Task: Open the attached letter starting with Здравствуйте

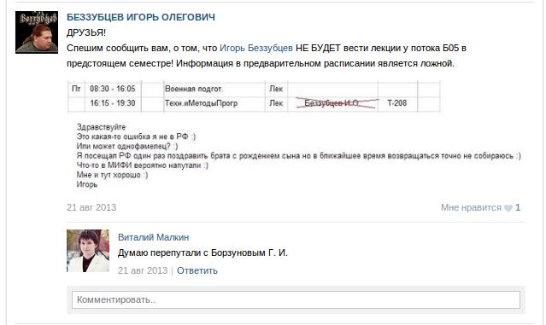Action: [x=298, y=156]
